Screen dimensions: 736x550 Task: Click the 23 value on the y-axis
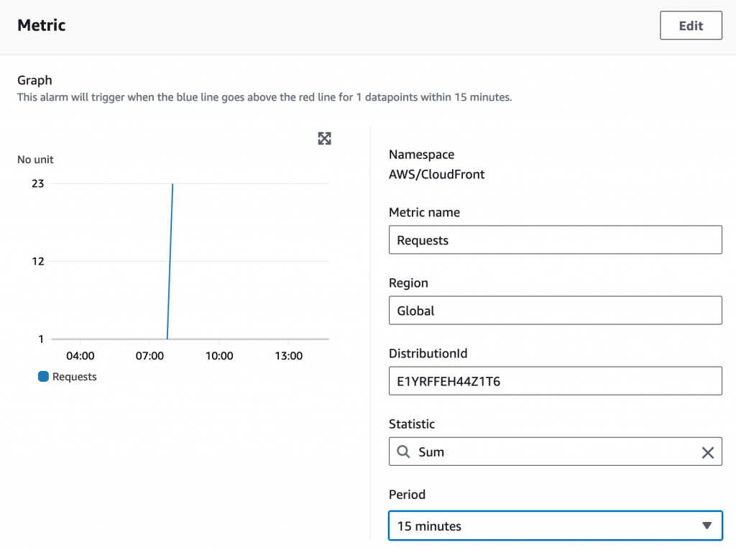tap(37, 183)
